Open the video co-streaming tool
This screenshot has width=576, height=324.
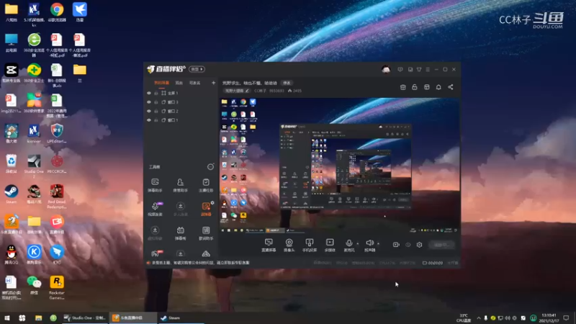pyautogui.click(x=155, y=209)
